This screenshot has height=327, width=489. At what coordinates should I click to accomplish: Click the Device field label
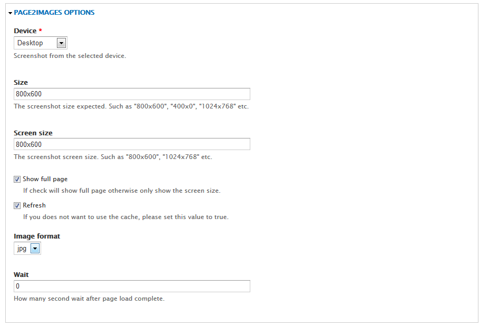[x=25, y=31]
